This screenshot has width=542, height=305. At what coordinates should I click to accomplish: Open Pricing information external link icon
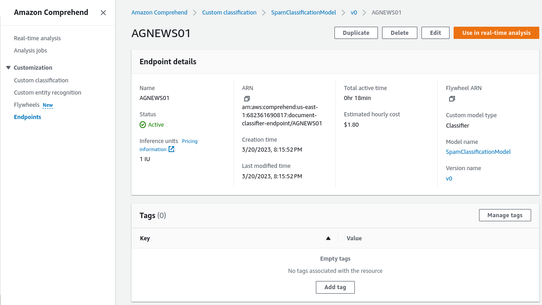point(171,149)
